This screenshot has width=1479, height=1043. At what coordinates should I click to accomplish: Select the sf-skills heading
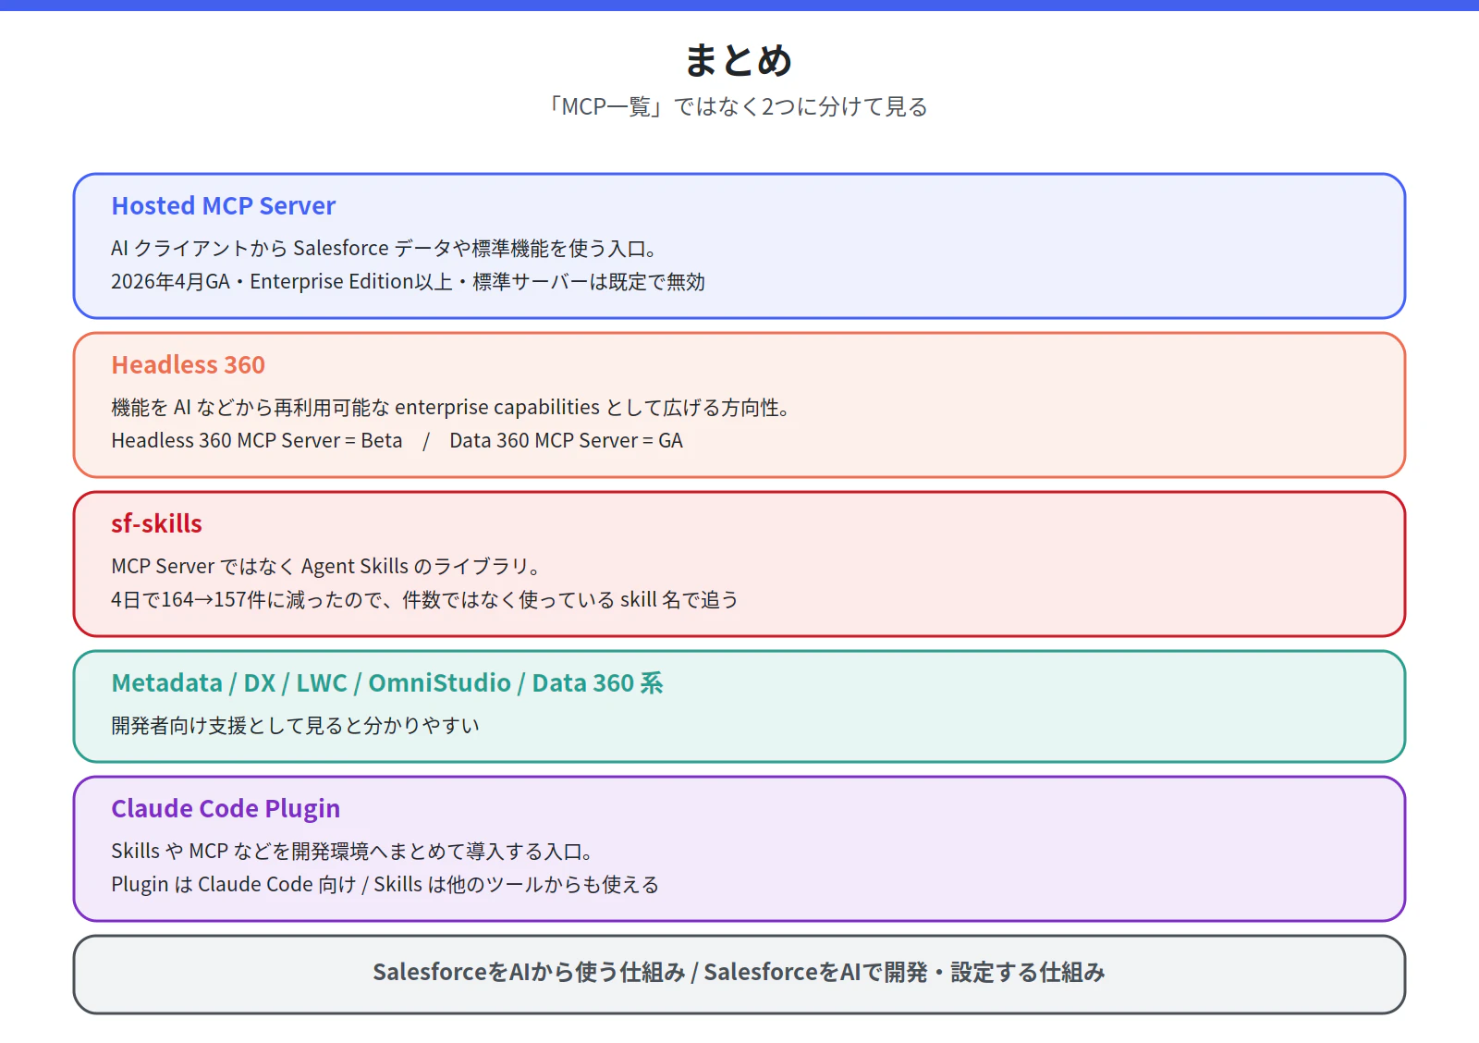(157, 524)
